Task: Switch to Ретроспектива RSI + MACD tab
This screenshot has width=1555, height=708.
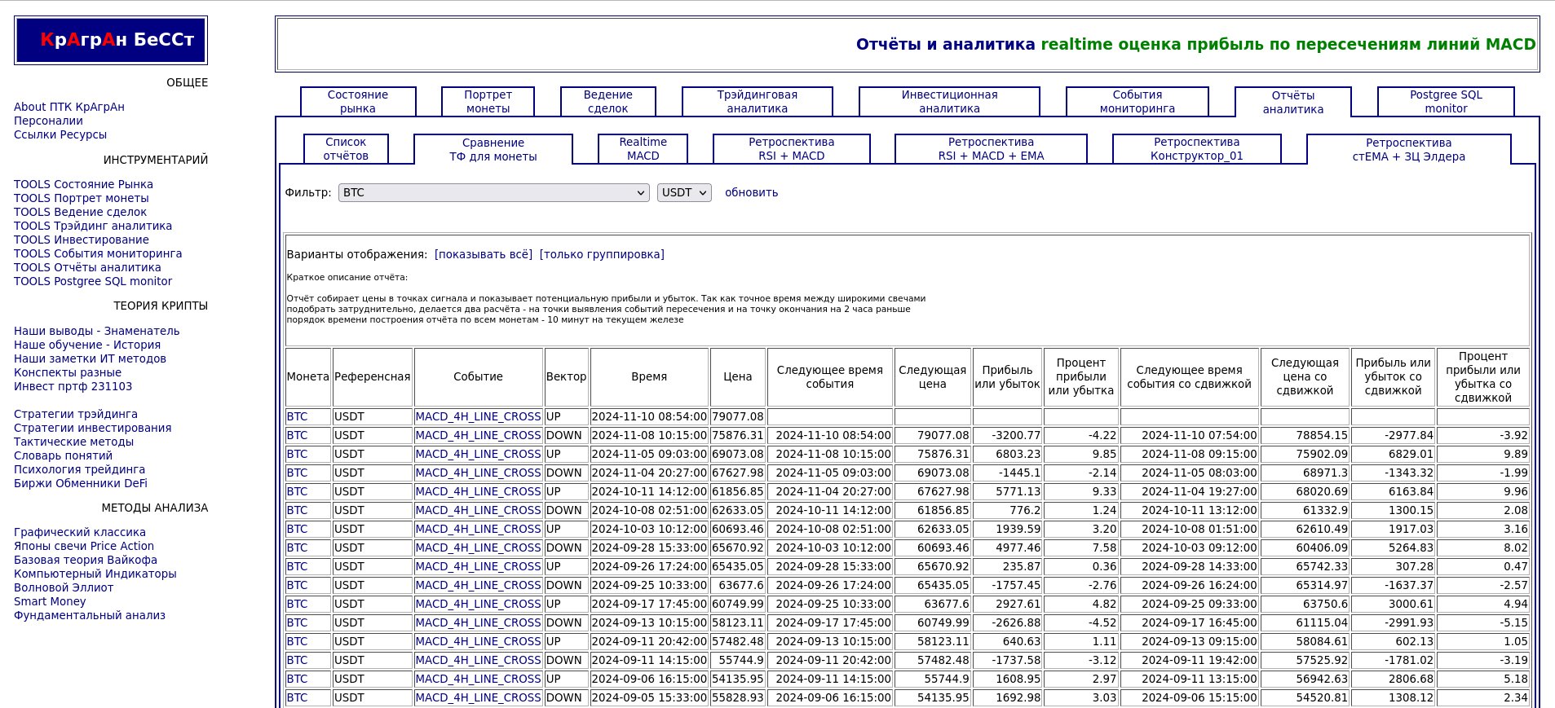Action: [x=791, y=149]
